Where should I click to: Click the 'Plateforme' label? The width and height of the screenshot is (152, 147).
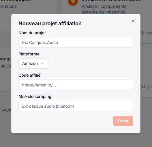tap(29, 54)
